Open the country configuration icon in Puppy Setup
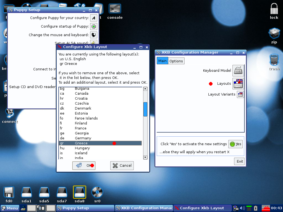The width and height of the screenshot is (283, 212). pos(93,18)
